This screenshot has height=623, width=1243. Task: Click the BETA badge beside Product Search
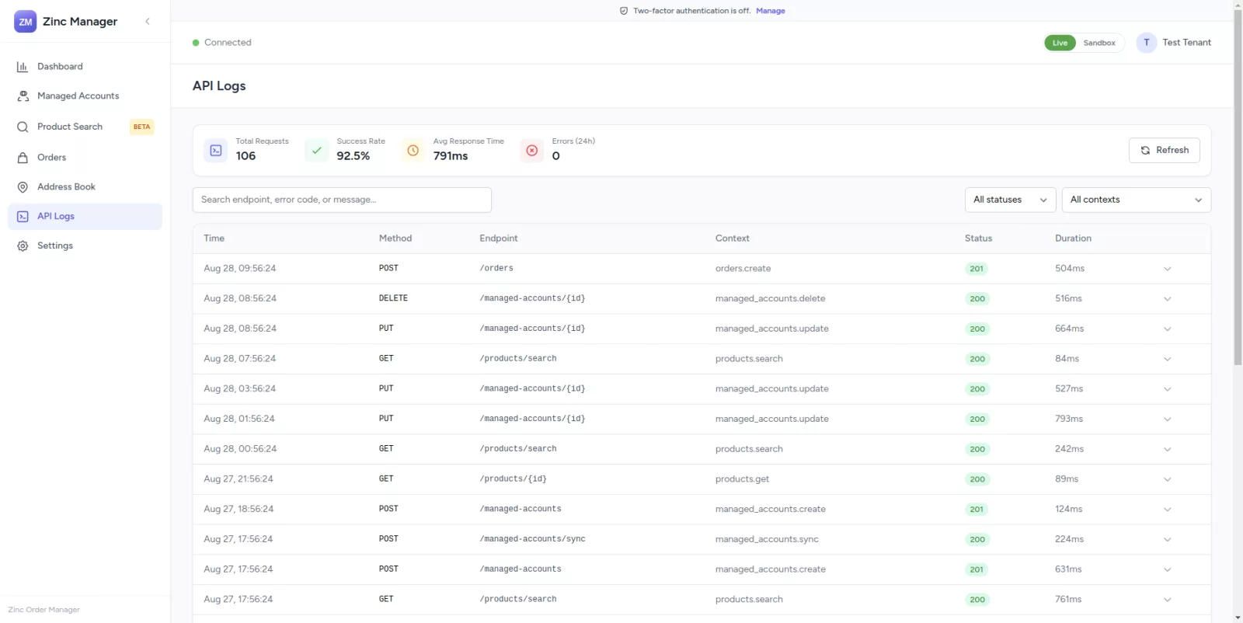point(141,127)
